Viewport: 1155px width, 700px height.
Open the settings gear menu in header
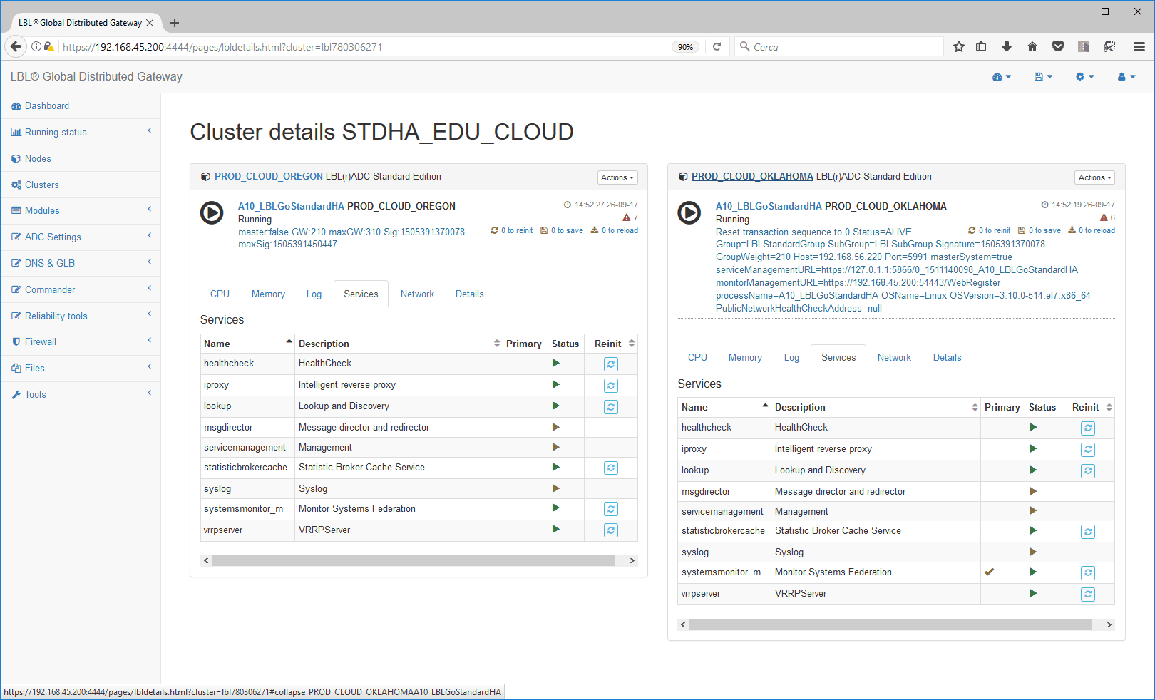pyautogui.click(x=1084, y=77)
